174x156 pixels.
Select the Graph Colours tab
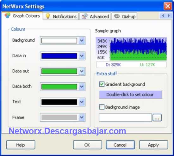click(22, 16)
